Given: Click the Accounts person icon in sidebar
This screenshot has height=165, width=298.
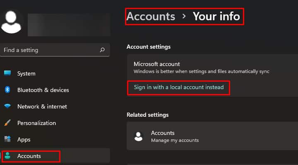Looking at the screenshot, I should point(7,156).
